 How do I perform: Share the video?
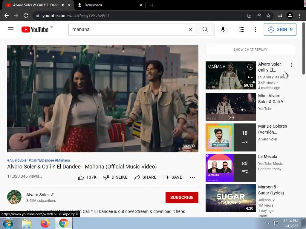[x=146, y=177]
